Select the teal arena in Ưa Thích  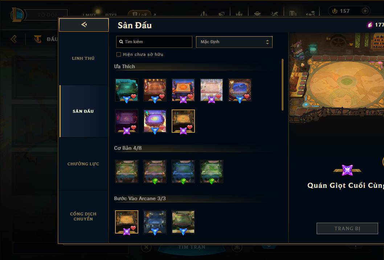(x=127, y=90)
